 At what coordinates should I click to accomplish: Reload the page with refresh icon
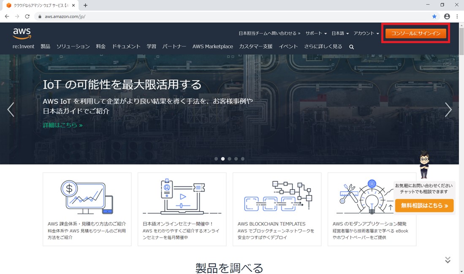[27, 16]
